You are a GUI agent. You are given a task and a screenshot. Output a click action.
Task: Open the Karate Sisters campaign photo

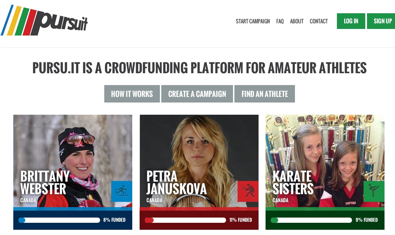click(x=325, y=161)
